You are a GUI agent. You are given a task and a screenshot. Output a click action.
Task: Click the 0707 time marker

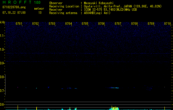tap(118, 24)
